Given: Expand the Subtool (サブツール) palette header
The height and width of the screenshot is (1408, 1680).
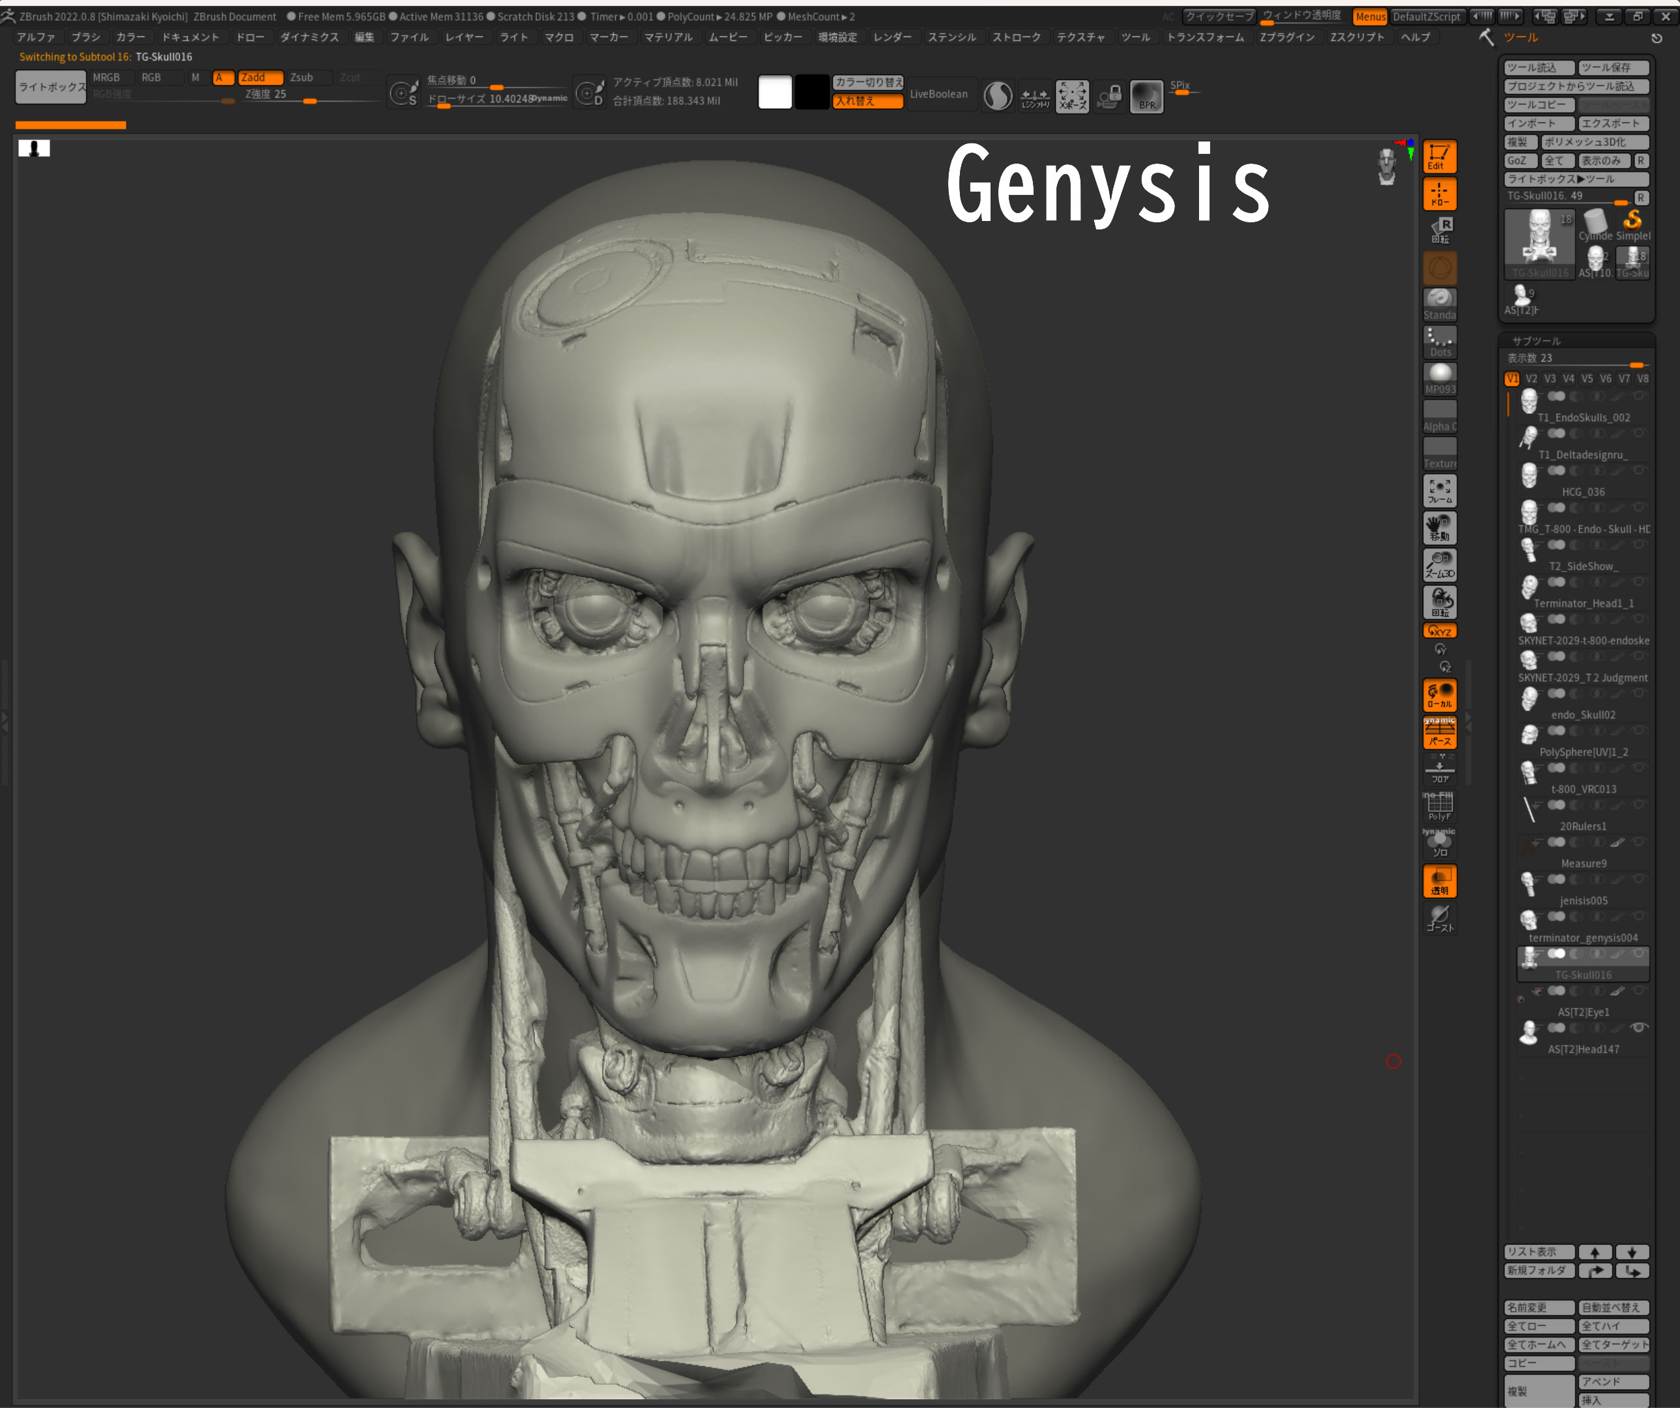Looking at the screenshot, I should point(1536,341).
